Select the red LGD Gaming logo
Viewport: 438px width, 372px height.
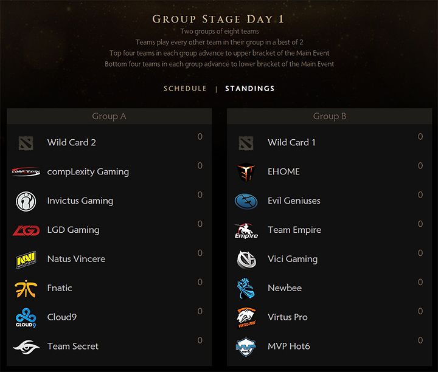coord(26,230)
